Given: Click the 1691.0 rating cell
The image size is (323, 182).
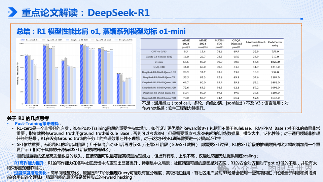Looking at the screenshot, I should coord(275,88).
